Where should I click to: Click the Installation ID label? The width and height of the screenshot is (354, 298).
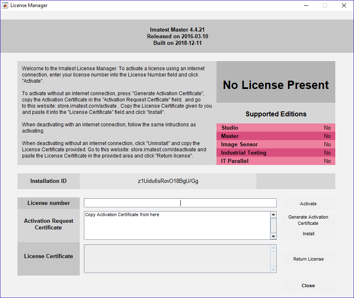point(48,181)
